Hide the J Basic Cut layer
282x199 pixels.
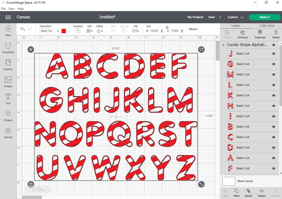click(x=273, y=53)
